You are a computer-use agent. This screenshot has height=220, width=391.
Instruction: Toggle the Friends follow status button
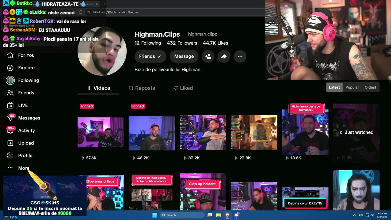coord(150,56)
